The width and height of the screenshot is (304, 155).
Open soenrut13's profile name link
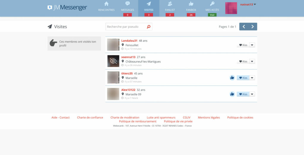128,57
